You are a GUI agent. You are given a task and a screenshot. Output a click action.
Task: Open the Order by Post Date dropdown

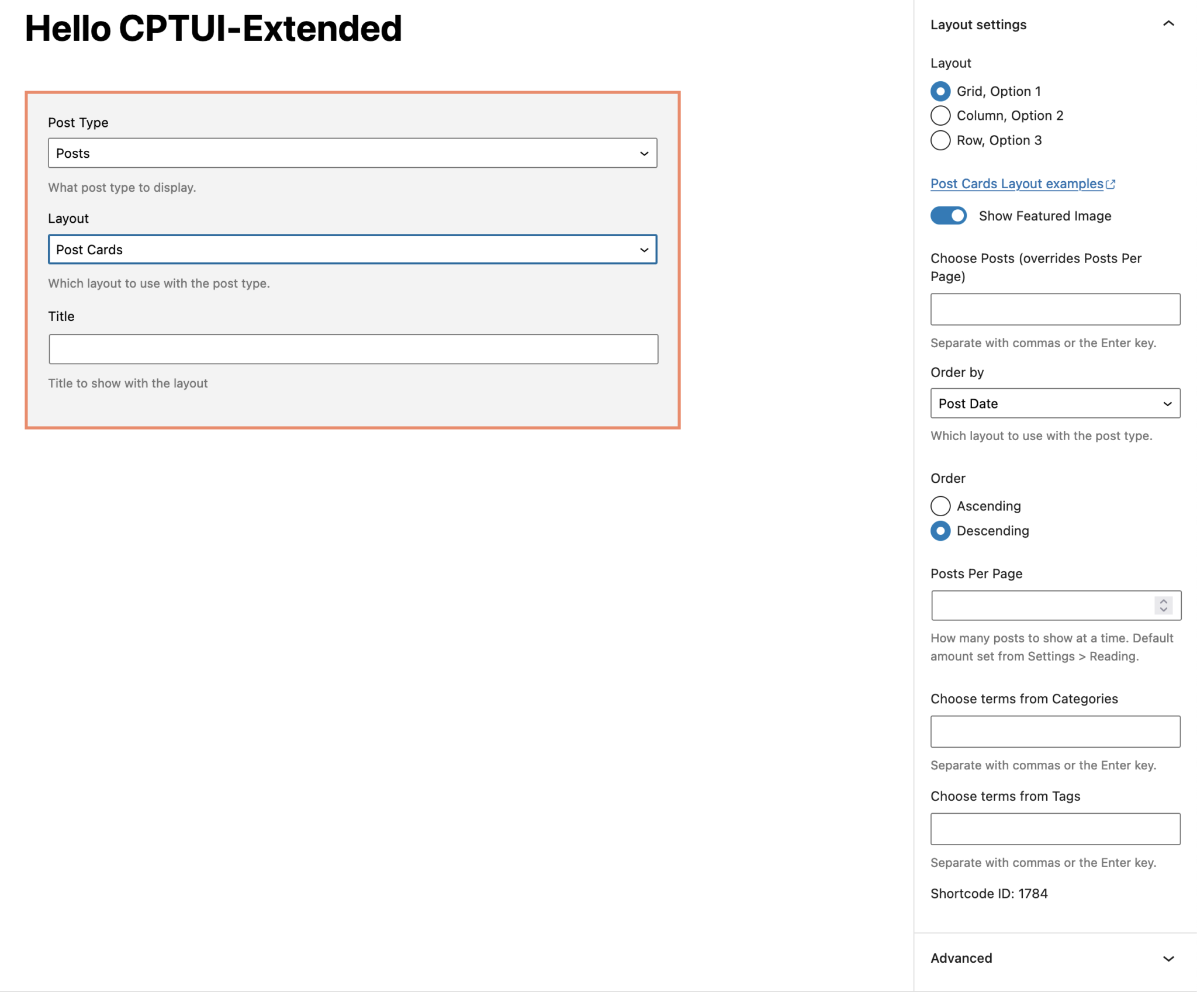pyautogui.click(x=1055, y=403)
